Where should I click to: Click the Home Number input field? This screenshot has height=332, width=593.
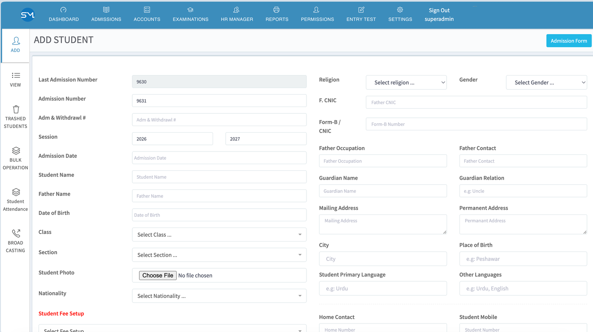(383, 328)
